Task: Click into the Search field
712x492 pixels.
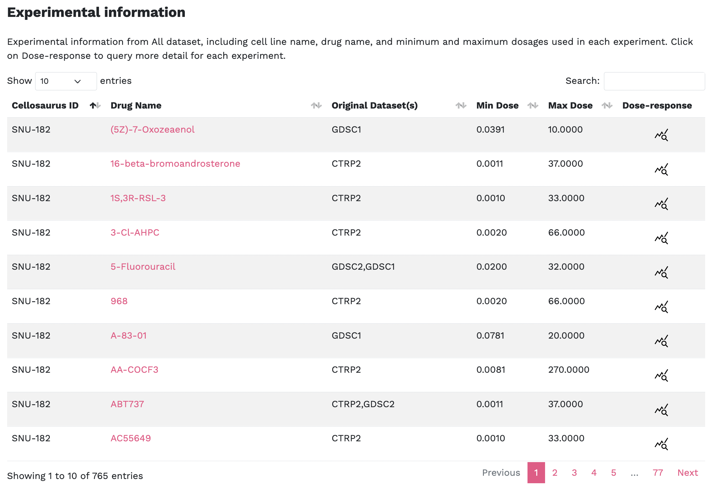Action: pyautogui.click(x=654, y=81)
